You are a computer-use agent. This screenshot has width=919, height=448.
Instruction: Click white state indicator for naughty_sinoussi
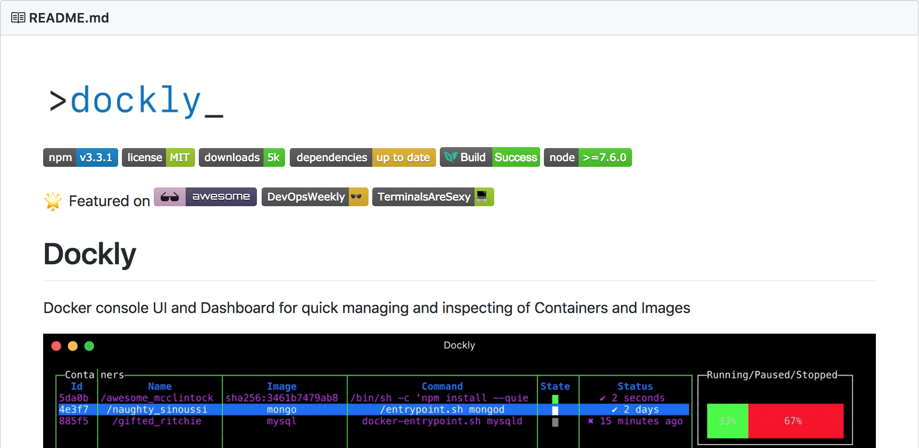(x=555, y=411)
